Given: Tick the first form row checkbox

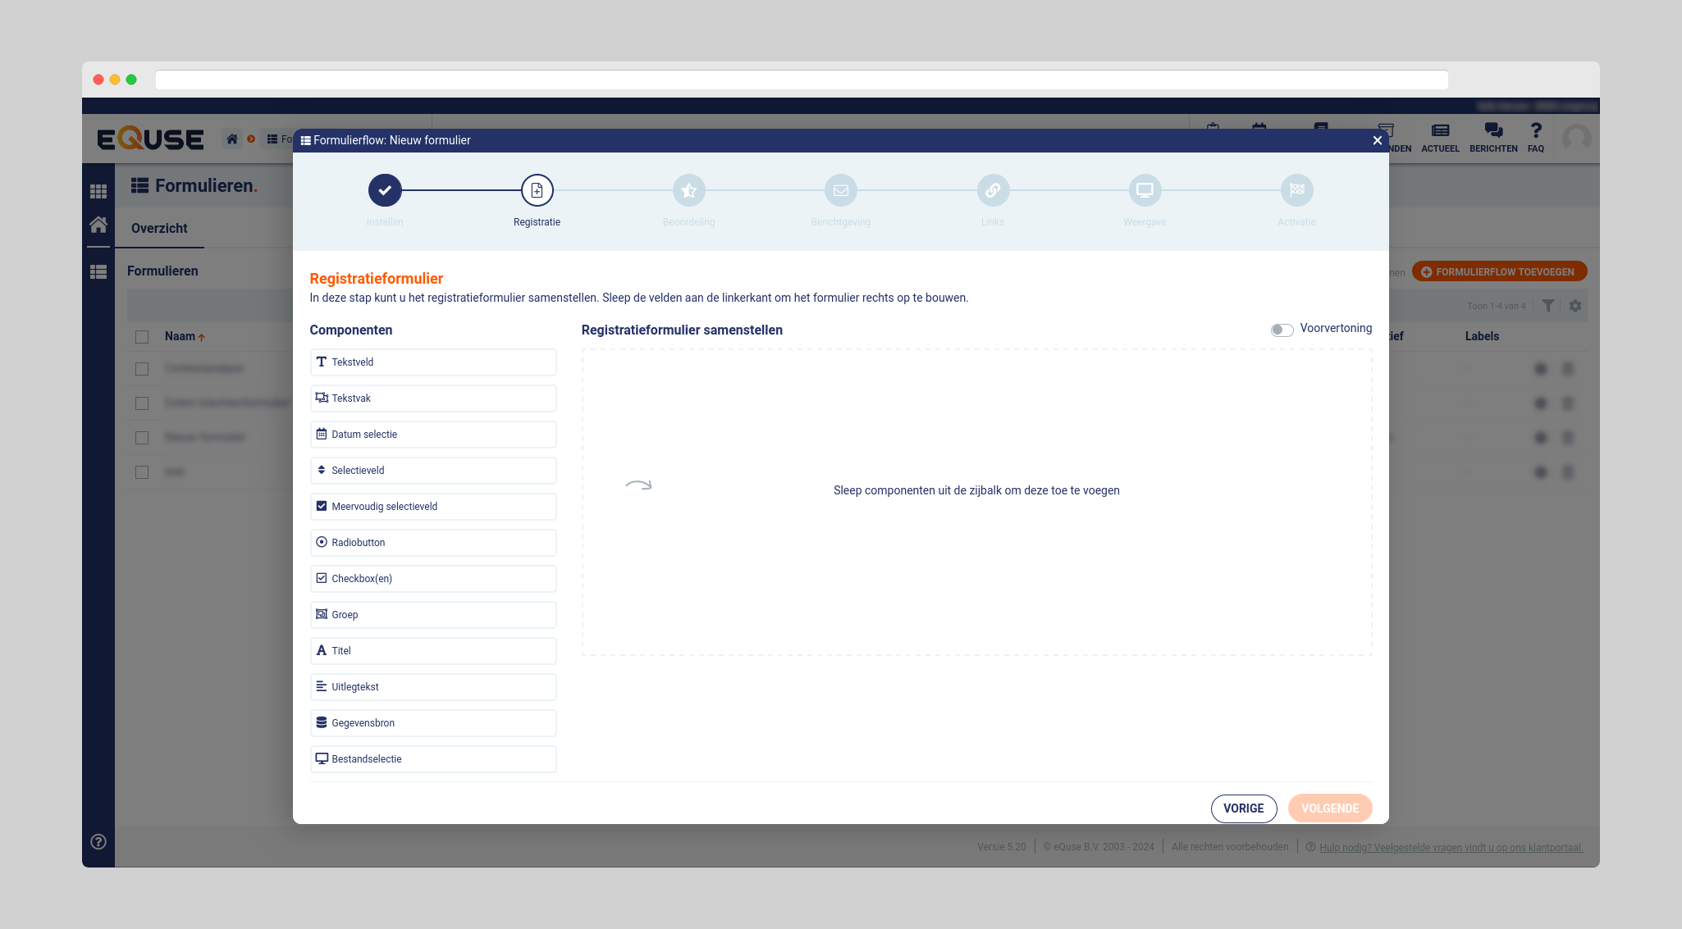Looking at the screenshot, I should click(142, 369).
